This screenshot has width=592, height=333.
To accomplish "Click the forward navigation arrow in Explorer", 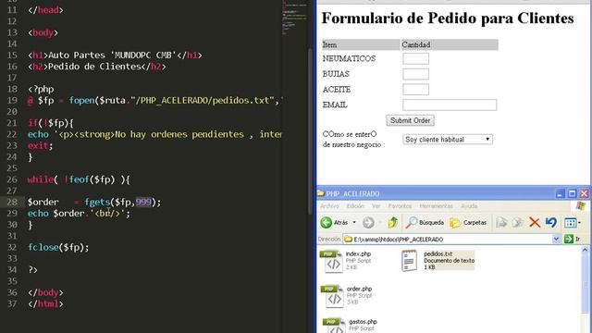I will pyautogui.click(x=368, y=222).
